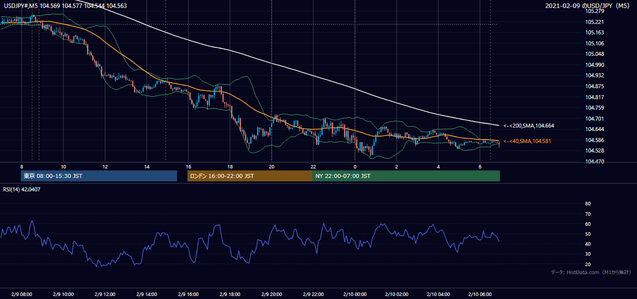Click price axis value 104.875
The height and width of the screenshot is (299, 637).
[x=595, y=86]
